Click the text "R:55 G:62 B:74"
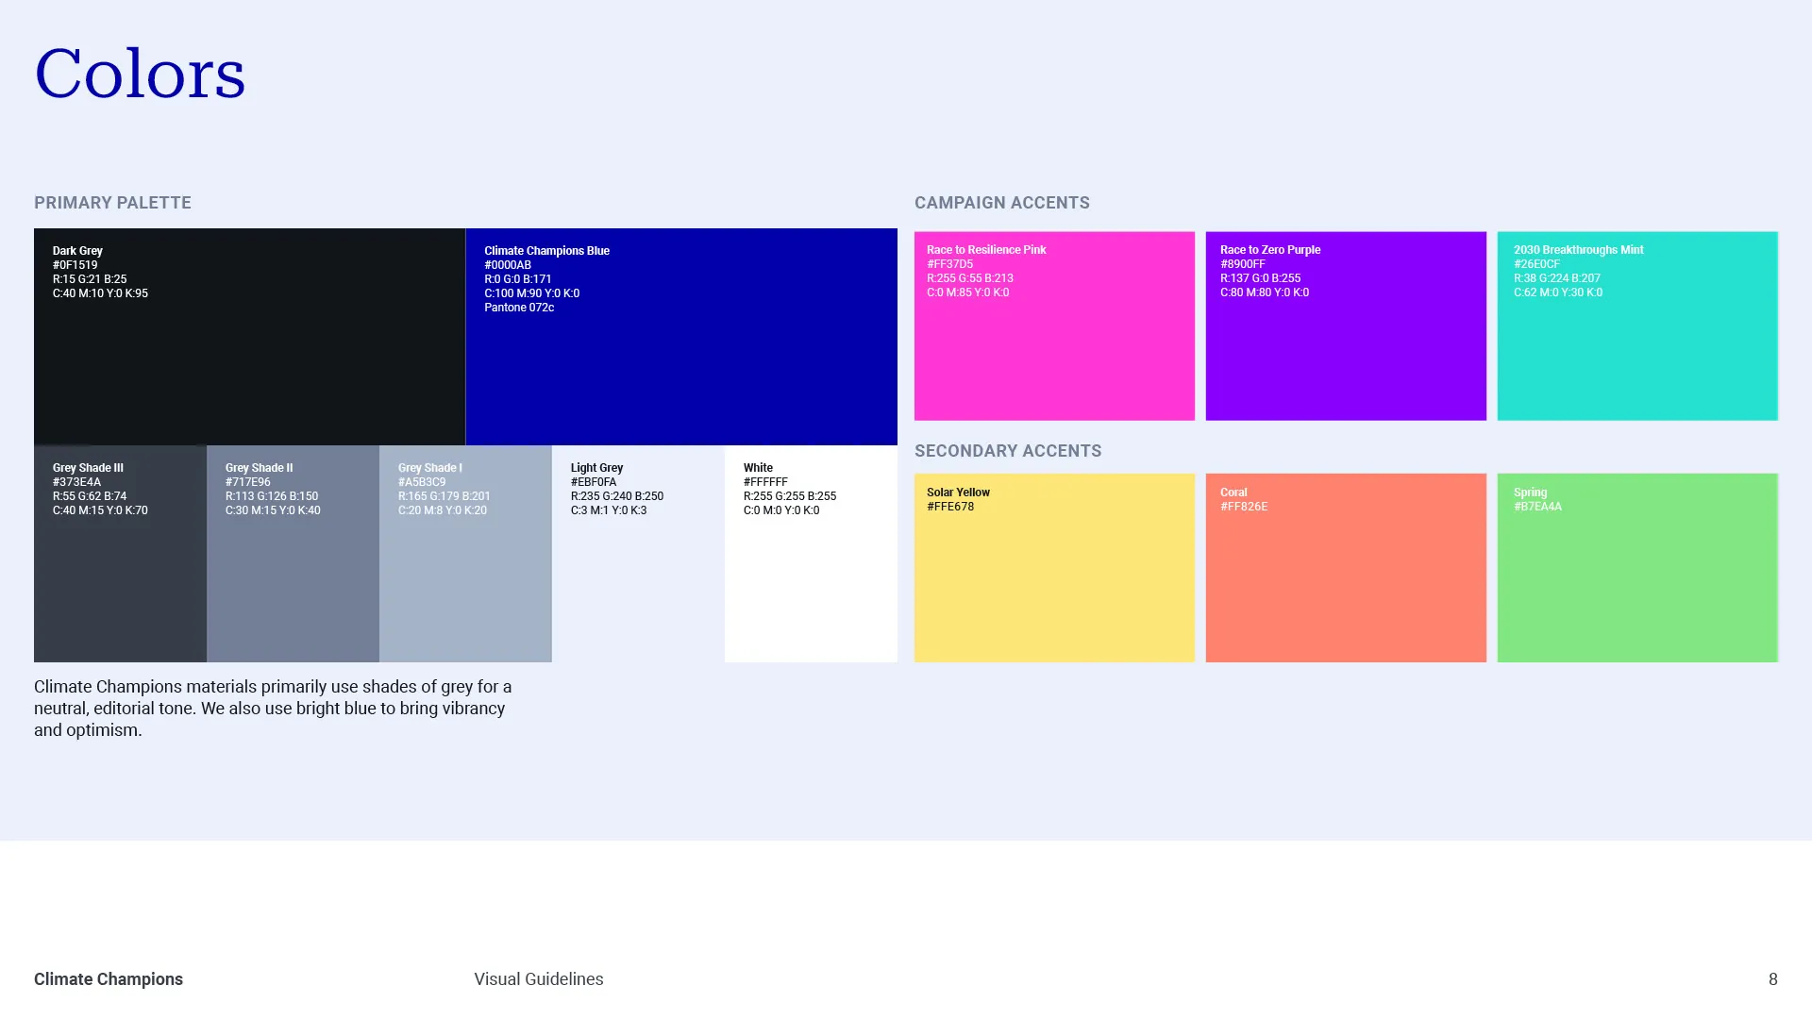Image resolution: width=1812 pixels, height=1019 pixels. [90, 496]
